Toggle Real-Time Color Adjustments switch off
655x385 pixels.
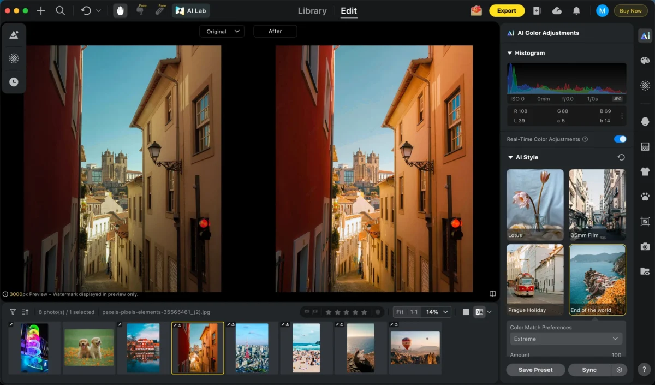[620, 139]
